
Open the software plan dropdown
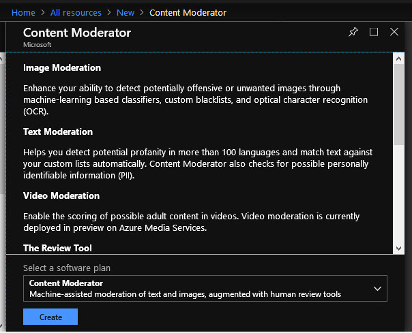[x=205, y=289]
